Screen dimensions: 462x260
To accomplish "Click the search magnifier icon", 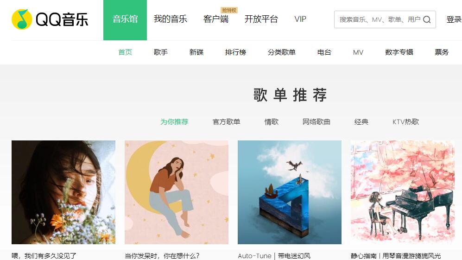I will (x=427, y=19).
